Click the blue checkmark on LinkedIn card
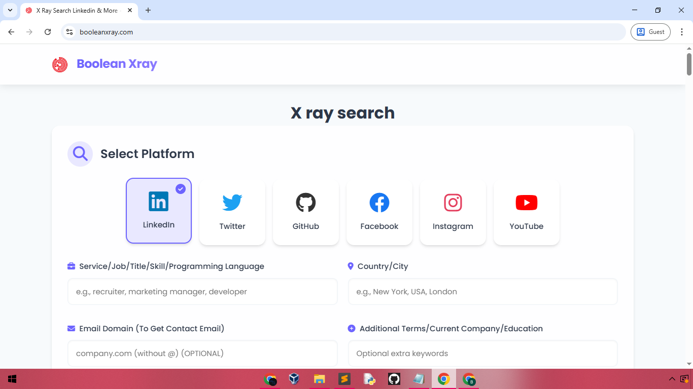This screenshot has width=693, height=389. click(x=181, y=188)
